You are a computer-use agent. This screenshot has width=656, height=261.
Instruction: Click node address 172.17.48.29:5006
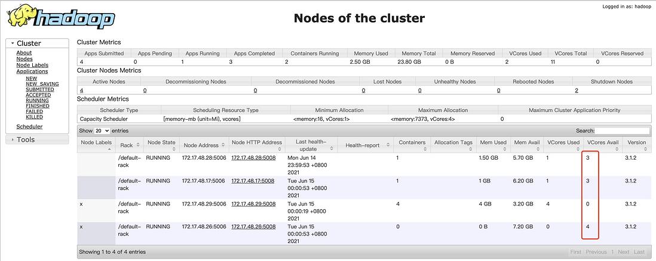pos(204,204)
